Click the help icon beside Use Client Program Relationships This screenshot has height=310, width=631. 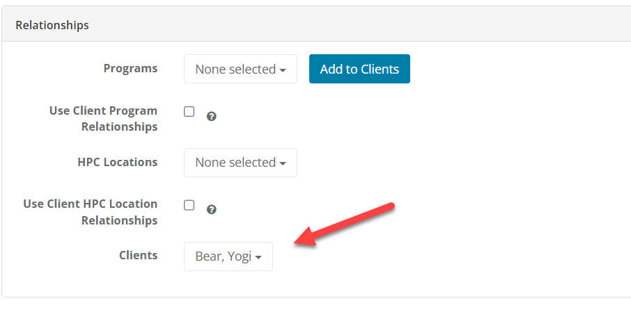coord(212,117)
